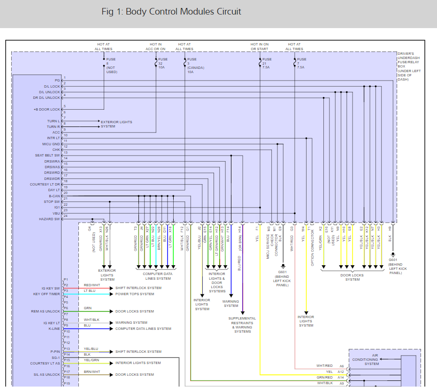Select the 'FUSE 8 (NOT USED)' label
This screenshot has height=387, width=437.
click(x=112, y=66)
